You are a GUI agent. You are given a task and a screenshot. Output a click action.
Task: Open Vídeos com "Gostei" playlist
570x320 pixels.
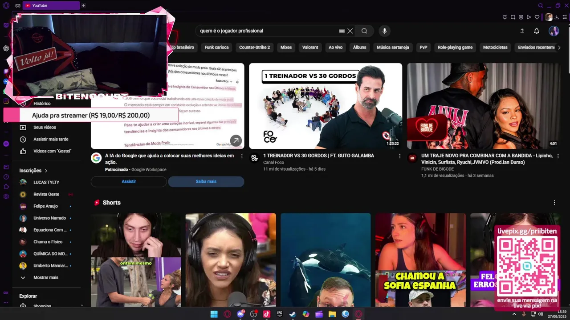[52, 151]
